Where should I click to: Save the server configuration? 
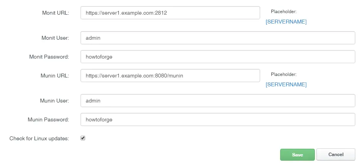[x=297, y=155]
